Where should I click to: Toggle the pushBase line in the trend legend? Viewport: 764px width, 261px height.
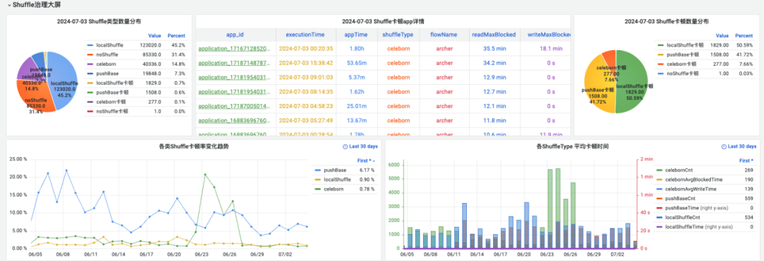[335, 170]
